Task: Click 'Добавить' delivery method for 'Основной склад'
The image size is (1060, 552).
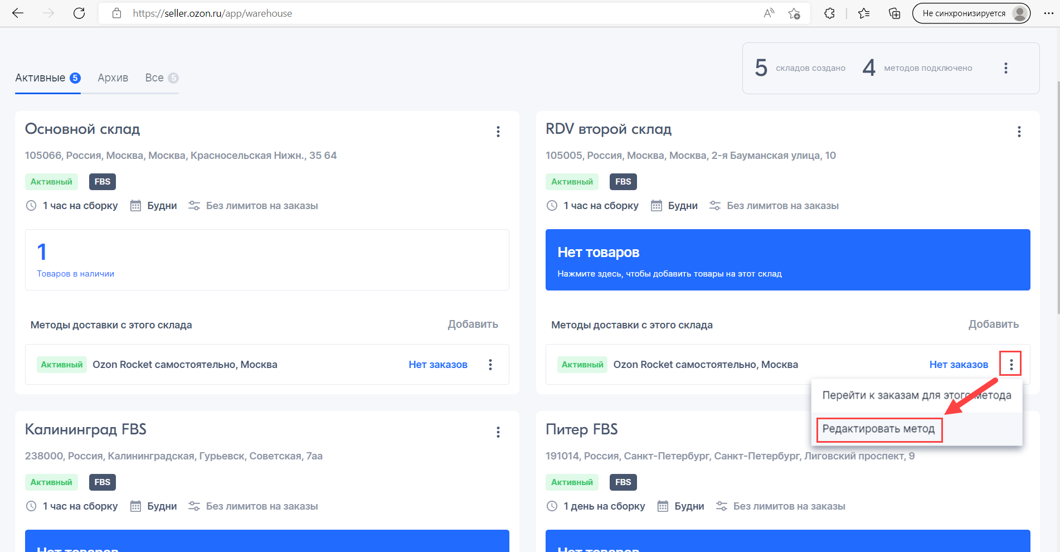Action: (473, 325)
